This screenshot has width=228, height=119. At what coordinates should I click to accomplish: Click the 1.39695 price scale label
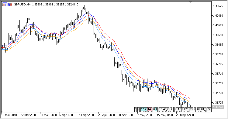(218, 45)
